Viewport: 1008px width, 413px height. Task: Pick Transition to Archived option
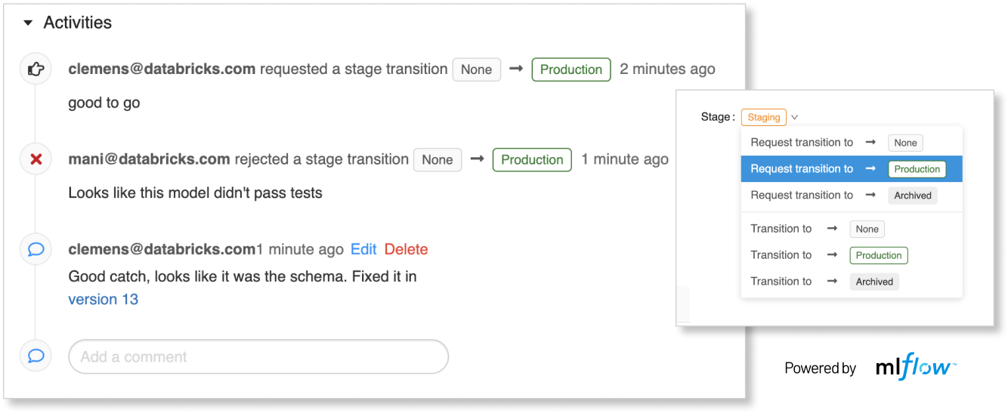(x=824, y=282)
